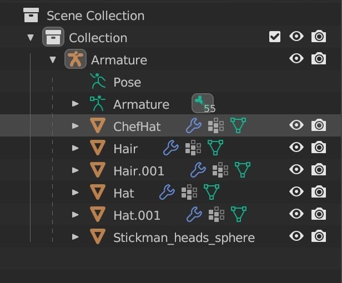Click the wrench modifier icon on ChefHat
Screen dimensions: 342x283
pyautogui.click(x=193, y=126)
